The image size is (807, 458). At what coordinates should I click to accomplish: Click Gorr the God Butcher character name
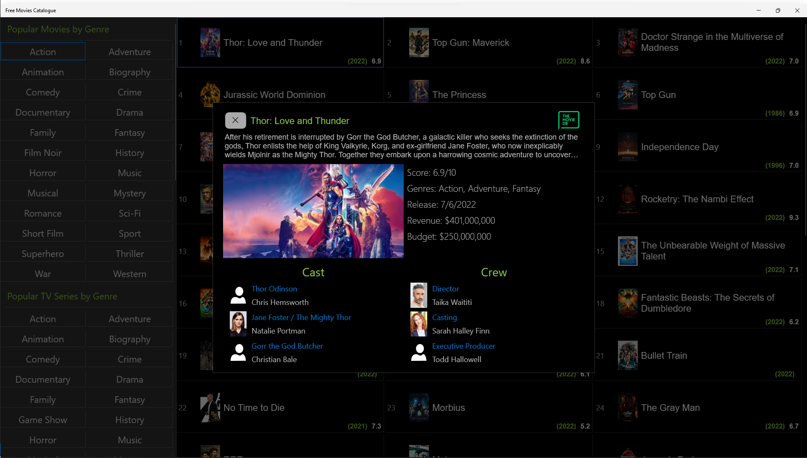(x=288, y=345)
